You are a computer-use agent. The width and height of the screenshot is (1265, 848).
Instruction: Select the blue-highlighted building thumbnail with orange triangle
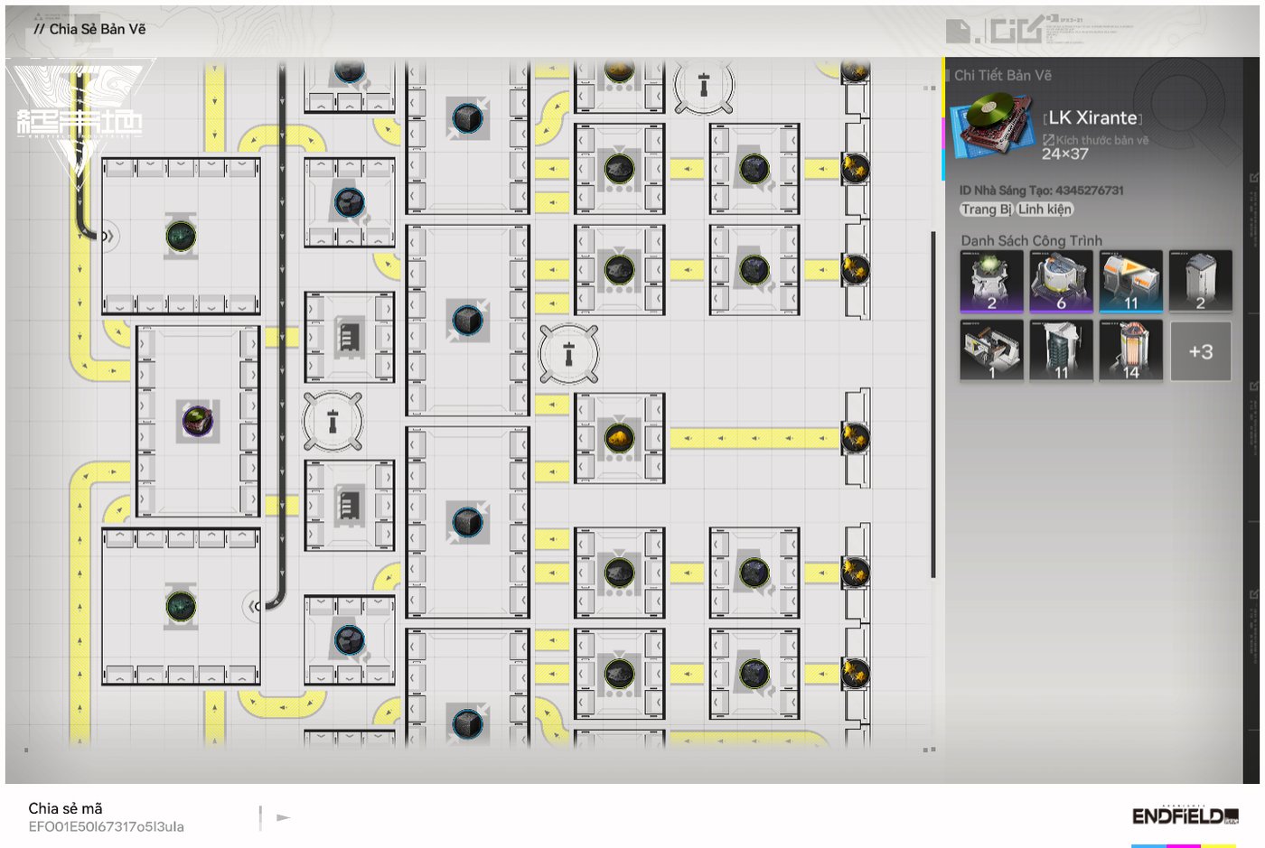tap(1130, 281)
